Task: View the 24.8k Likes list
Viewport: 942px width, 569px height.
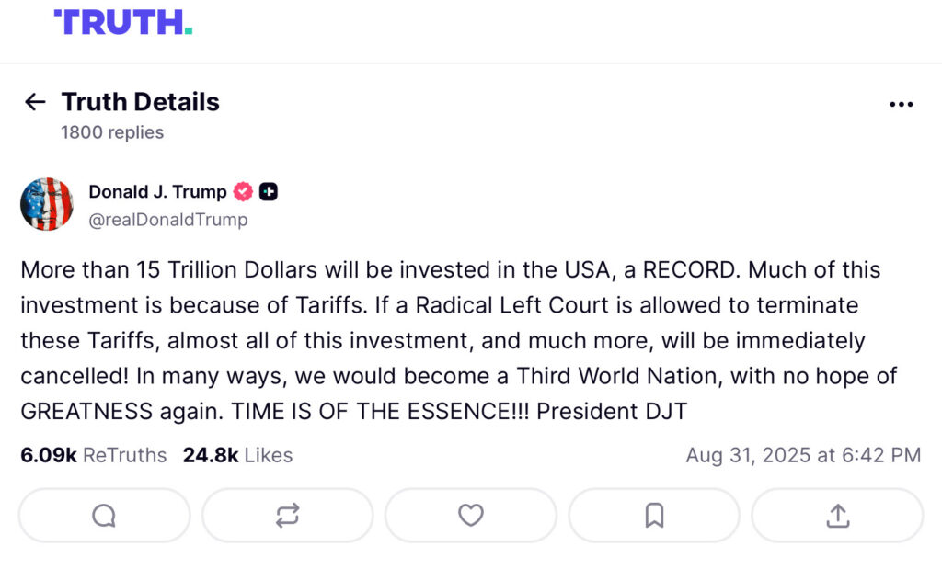Action: pyautogui.click(x=237, y=455)
